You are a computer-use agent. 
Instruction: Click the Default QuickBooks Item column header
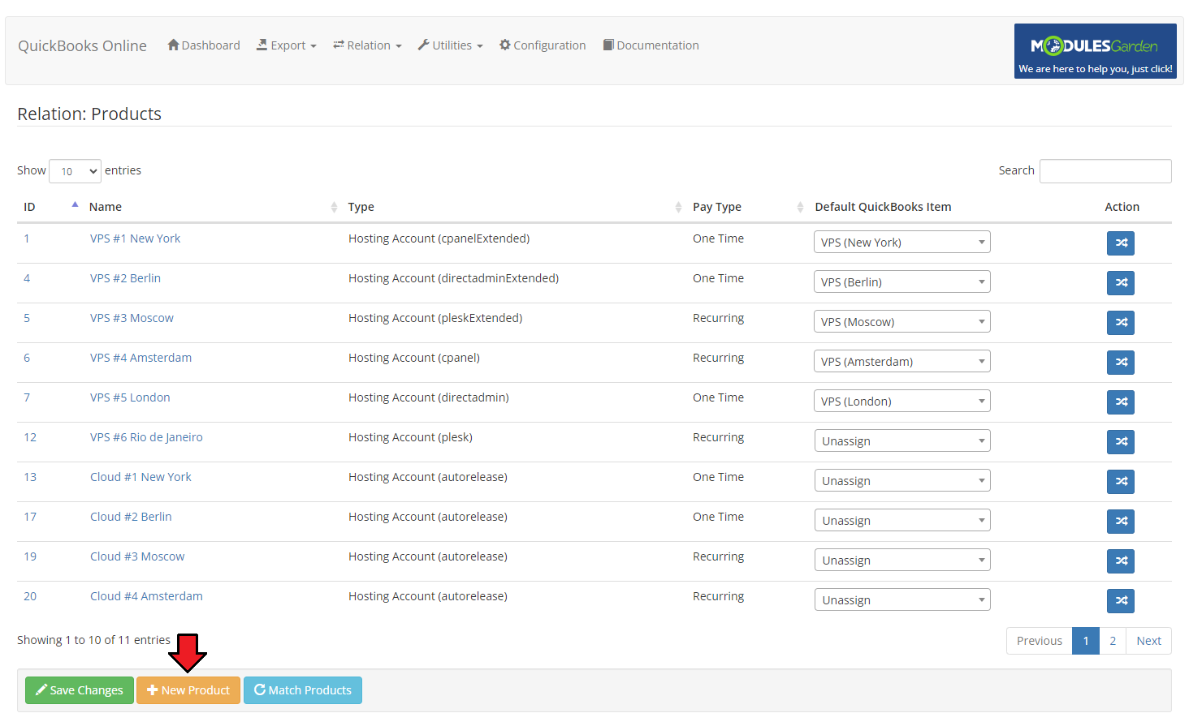coord(883,207)
